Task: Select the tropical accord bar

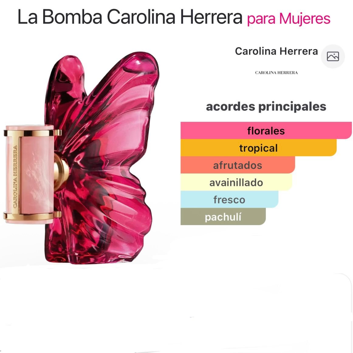Action: 259,148
